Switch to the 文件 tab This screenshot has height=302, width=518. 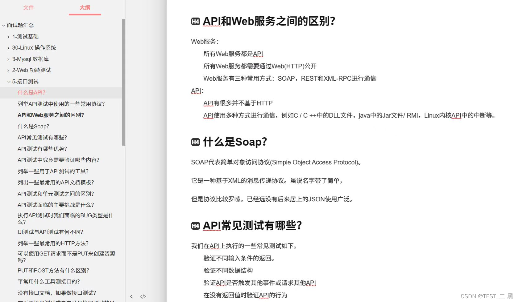(x=28, y=8)
